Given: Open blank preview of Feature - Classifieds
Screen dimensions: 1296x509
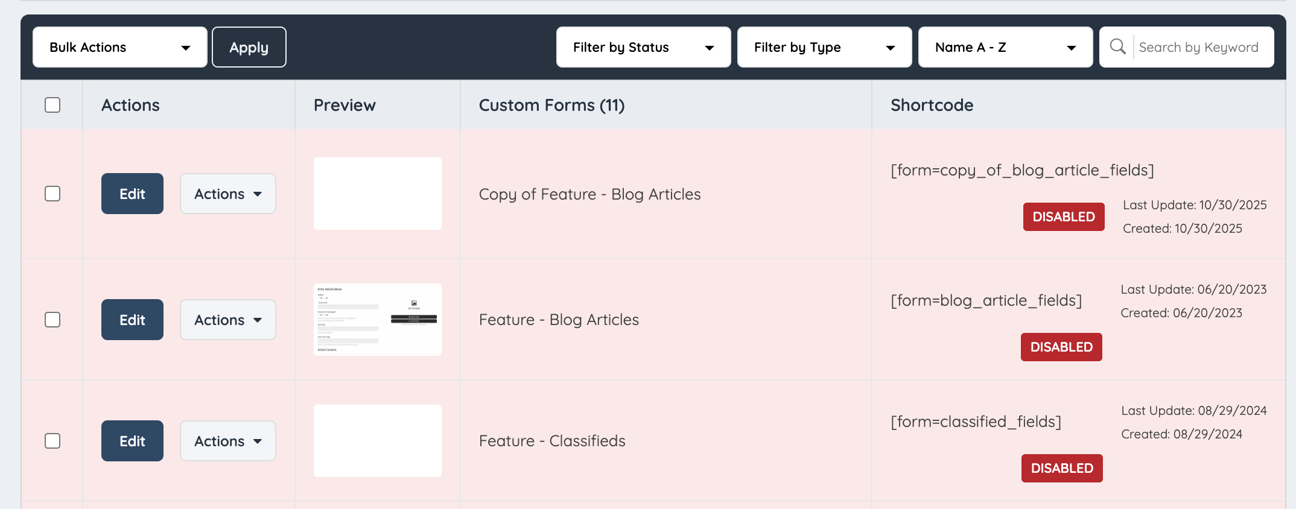Looking at the screenshot, I should (378, 441).
